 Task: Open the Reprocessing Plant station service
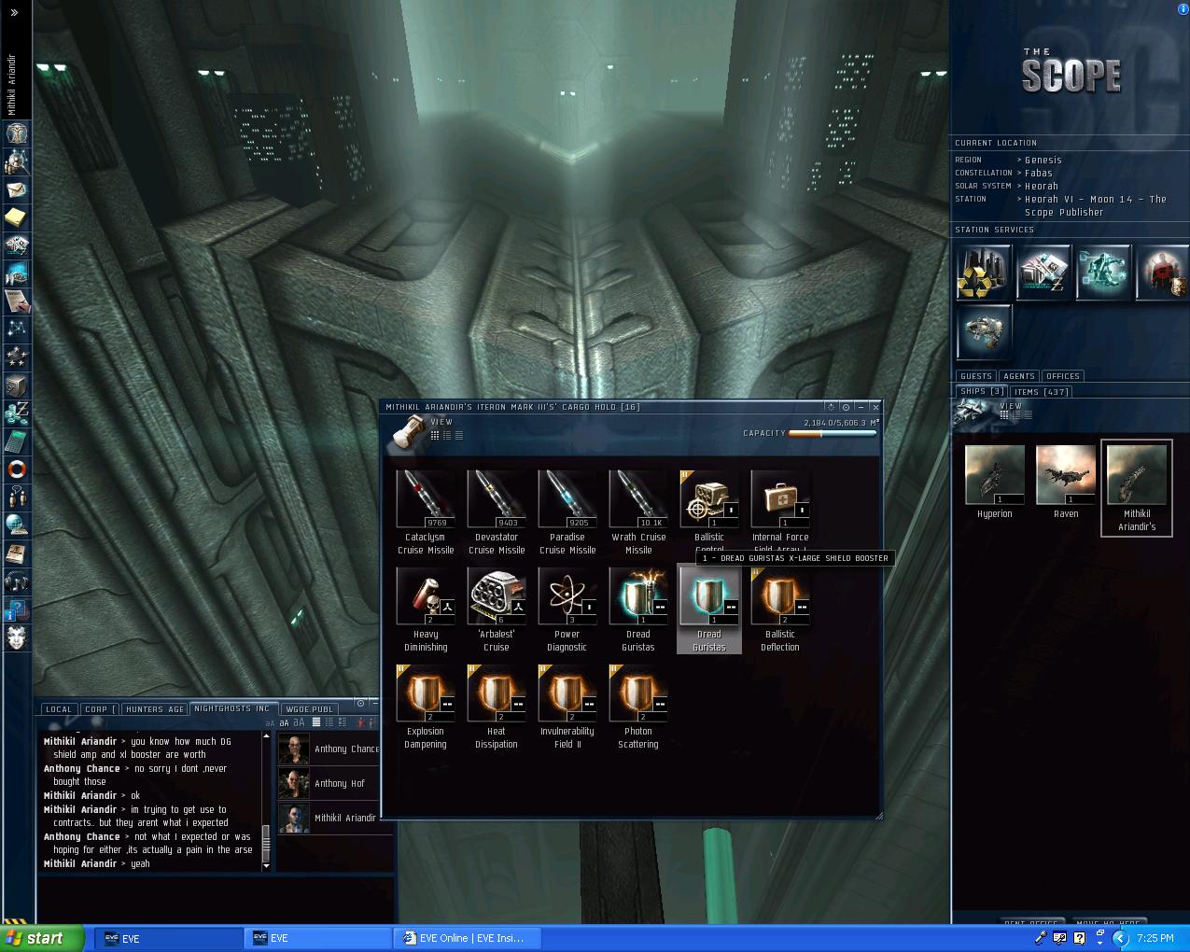[984, 272]
